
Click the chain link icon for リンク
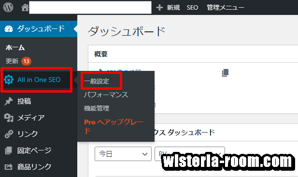click(9, 134)
